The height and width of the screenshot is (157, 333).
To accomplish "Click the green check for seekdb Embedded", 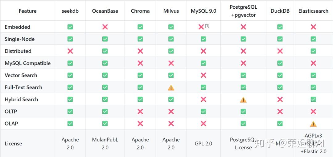I will click(70, 27).
